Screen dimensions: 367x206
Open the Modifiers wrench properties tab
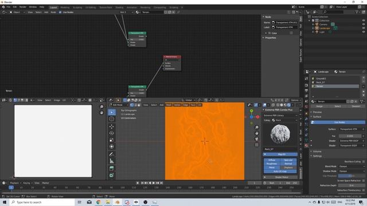306,118
